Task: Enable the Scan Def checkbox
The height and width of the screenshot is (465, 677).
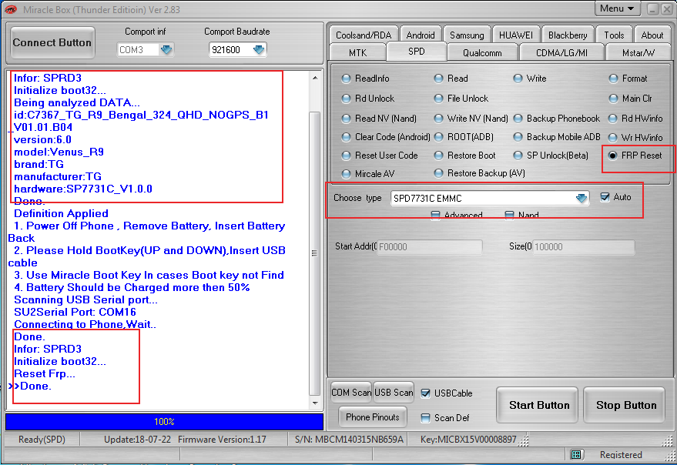Action: 425,417
